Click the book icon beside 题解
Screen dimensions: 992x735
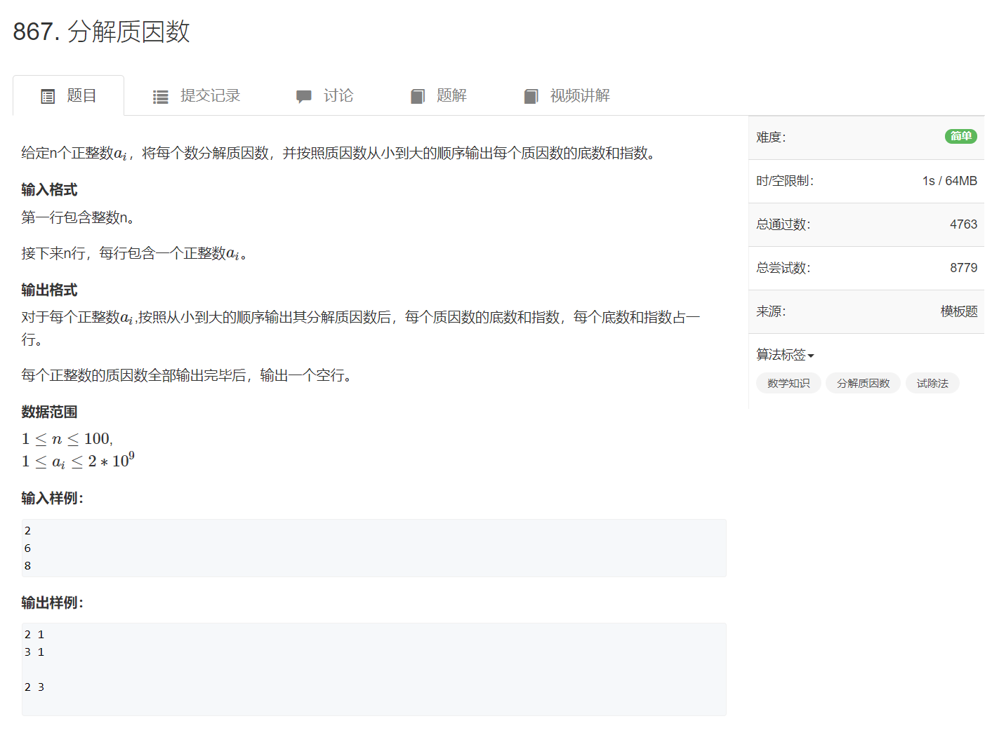click(418, 97)
